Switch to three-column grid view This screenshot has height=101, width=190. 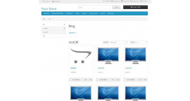click(x=77, y=42)
